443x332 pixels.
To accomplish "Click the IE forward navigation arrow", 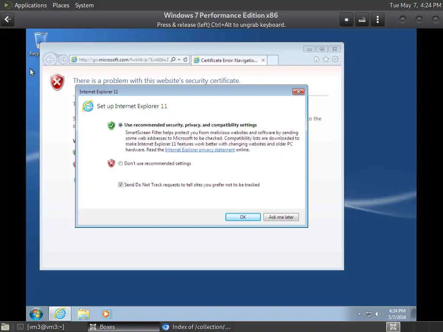I will (63, 60).
